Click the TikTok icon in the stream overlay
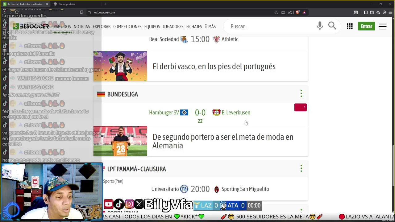 click(x=119, y=204)
